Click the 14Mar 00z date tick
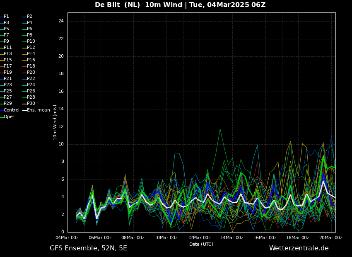 232,238
